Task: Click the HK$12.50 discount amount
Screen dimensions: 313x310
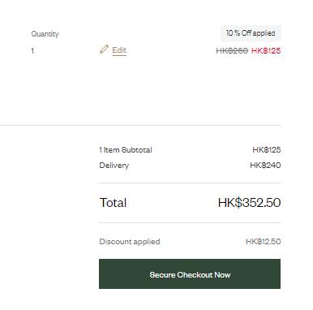Action: (x=263, y=241)
